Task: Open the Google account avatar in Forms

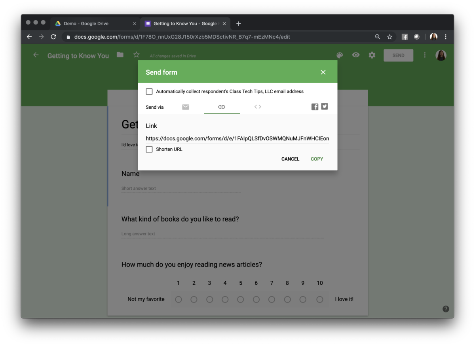Action: tap(441, 55)
